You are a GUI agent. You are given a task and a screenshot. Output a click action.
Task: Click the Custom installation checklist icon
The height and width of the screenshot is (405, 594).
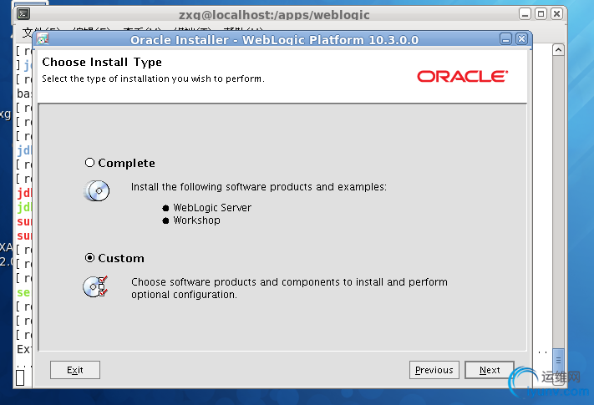click(95, 287)
